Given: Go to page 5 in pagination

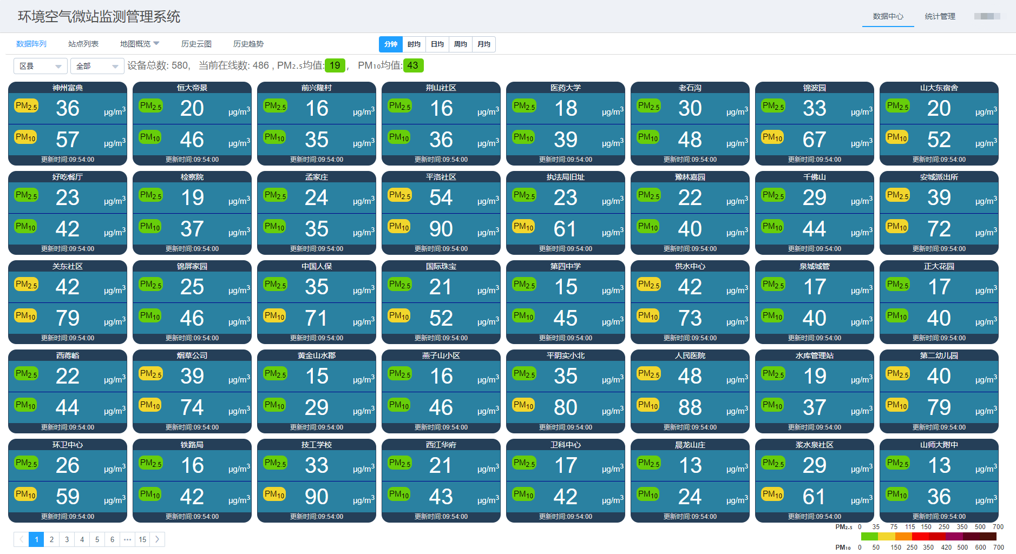Looking at the screenshot, I should click(x=97, y=539).
